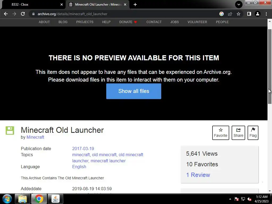Click the Action Center flag tray icon
Image resolution: width=272 pixels, height=204 pixels.
(x=236, y=199)
